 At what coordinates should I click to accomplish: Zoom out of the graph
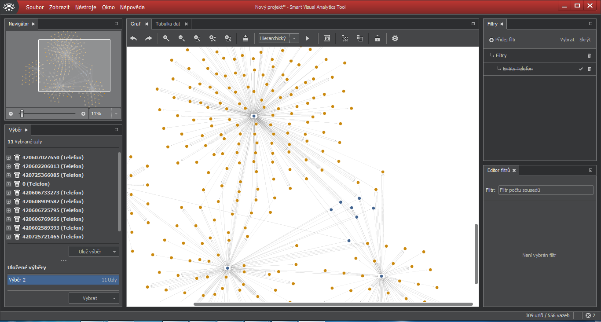point(182,39)
